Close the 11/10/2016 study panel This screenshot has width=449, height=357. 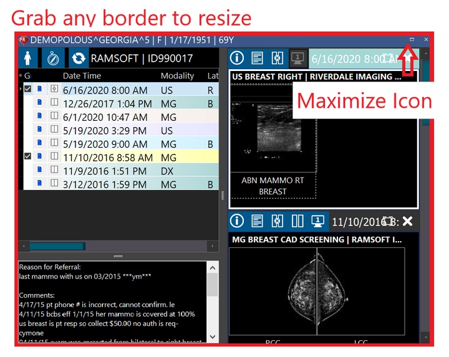(x=407, y=221)
